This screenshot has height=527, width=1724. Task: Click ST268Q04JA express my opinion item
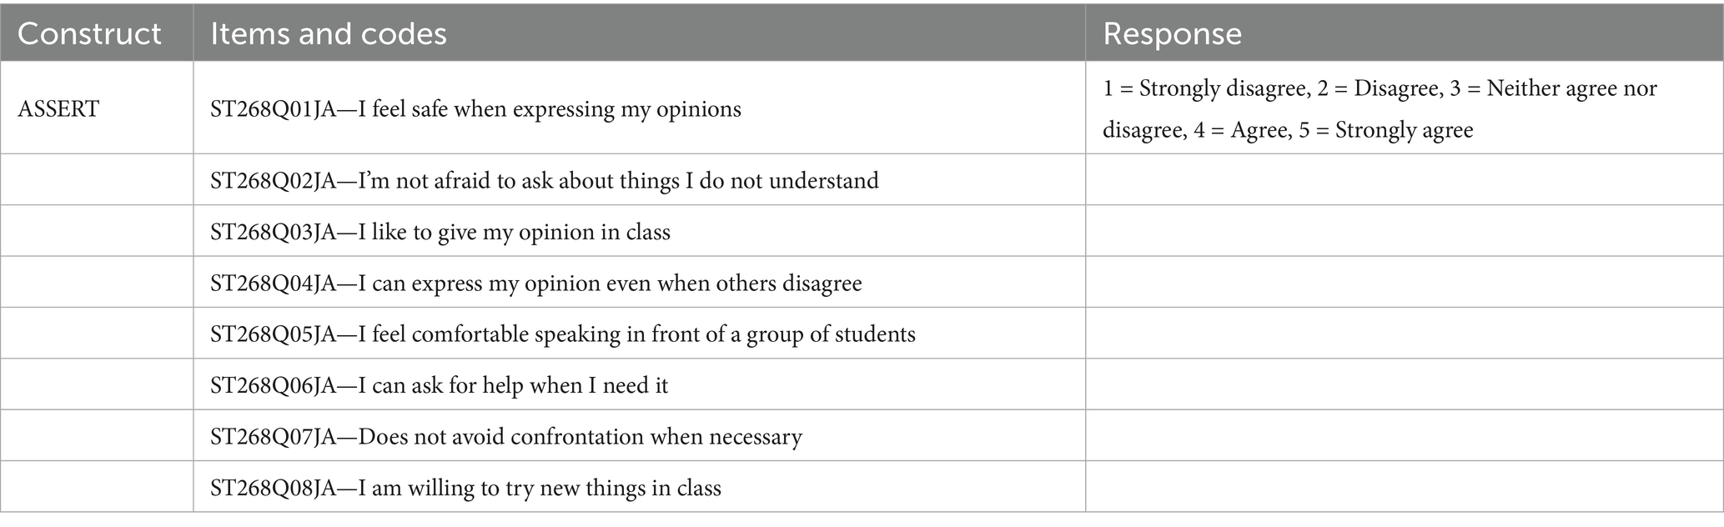pyautogui.click(x=535, y=284)
